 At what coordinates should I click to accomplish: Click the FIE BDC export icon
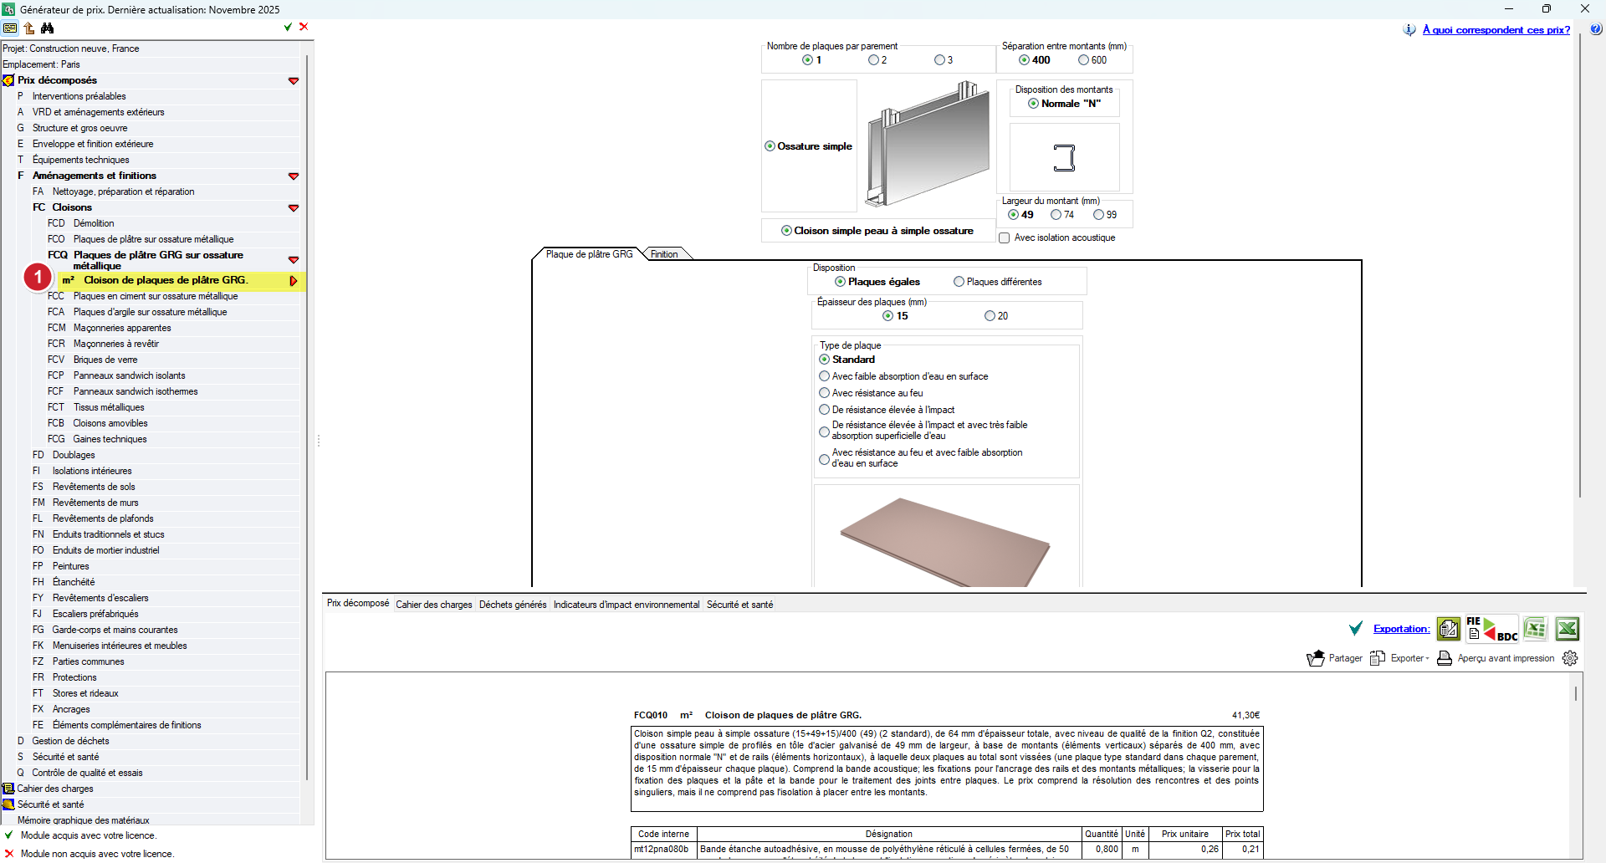tap(1492, 629)
